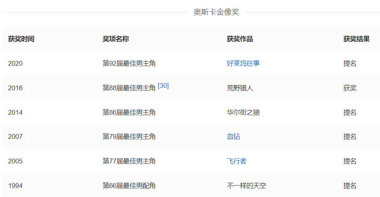Screen dimensions: 380x197
Task: Select 第66届最佳男配角 award cell
Action: (129, 186)
